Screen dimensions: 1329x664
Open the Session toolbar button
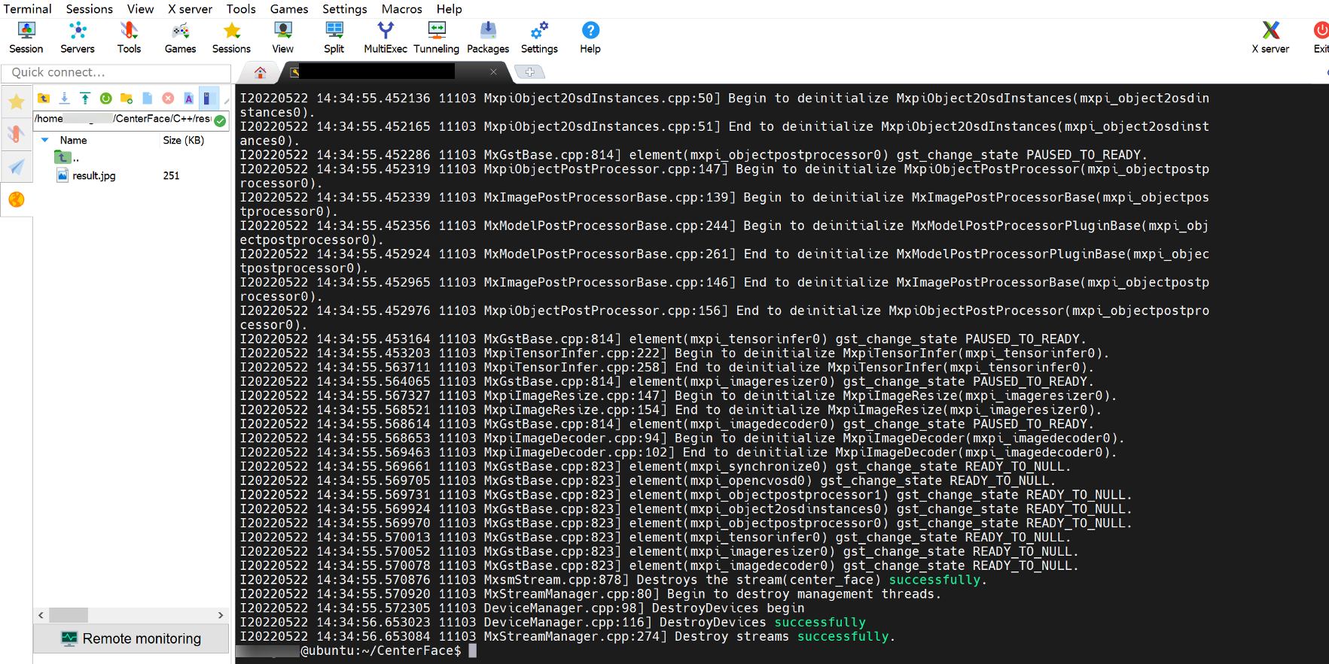tap(26, 38)
